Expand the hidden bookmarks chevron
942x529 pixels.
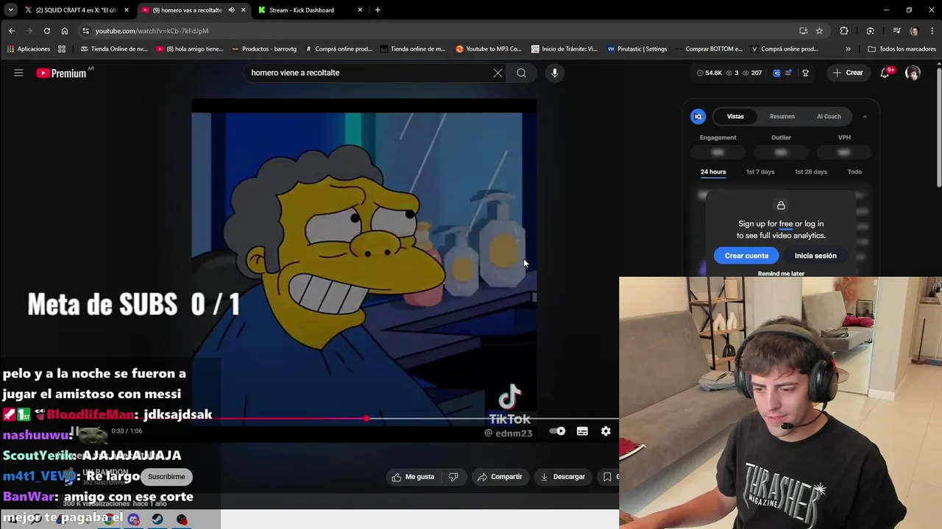click(848, 49)
